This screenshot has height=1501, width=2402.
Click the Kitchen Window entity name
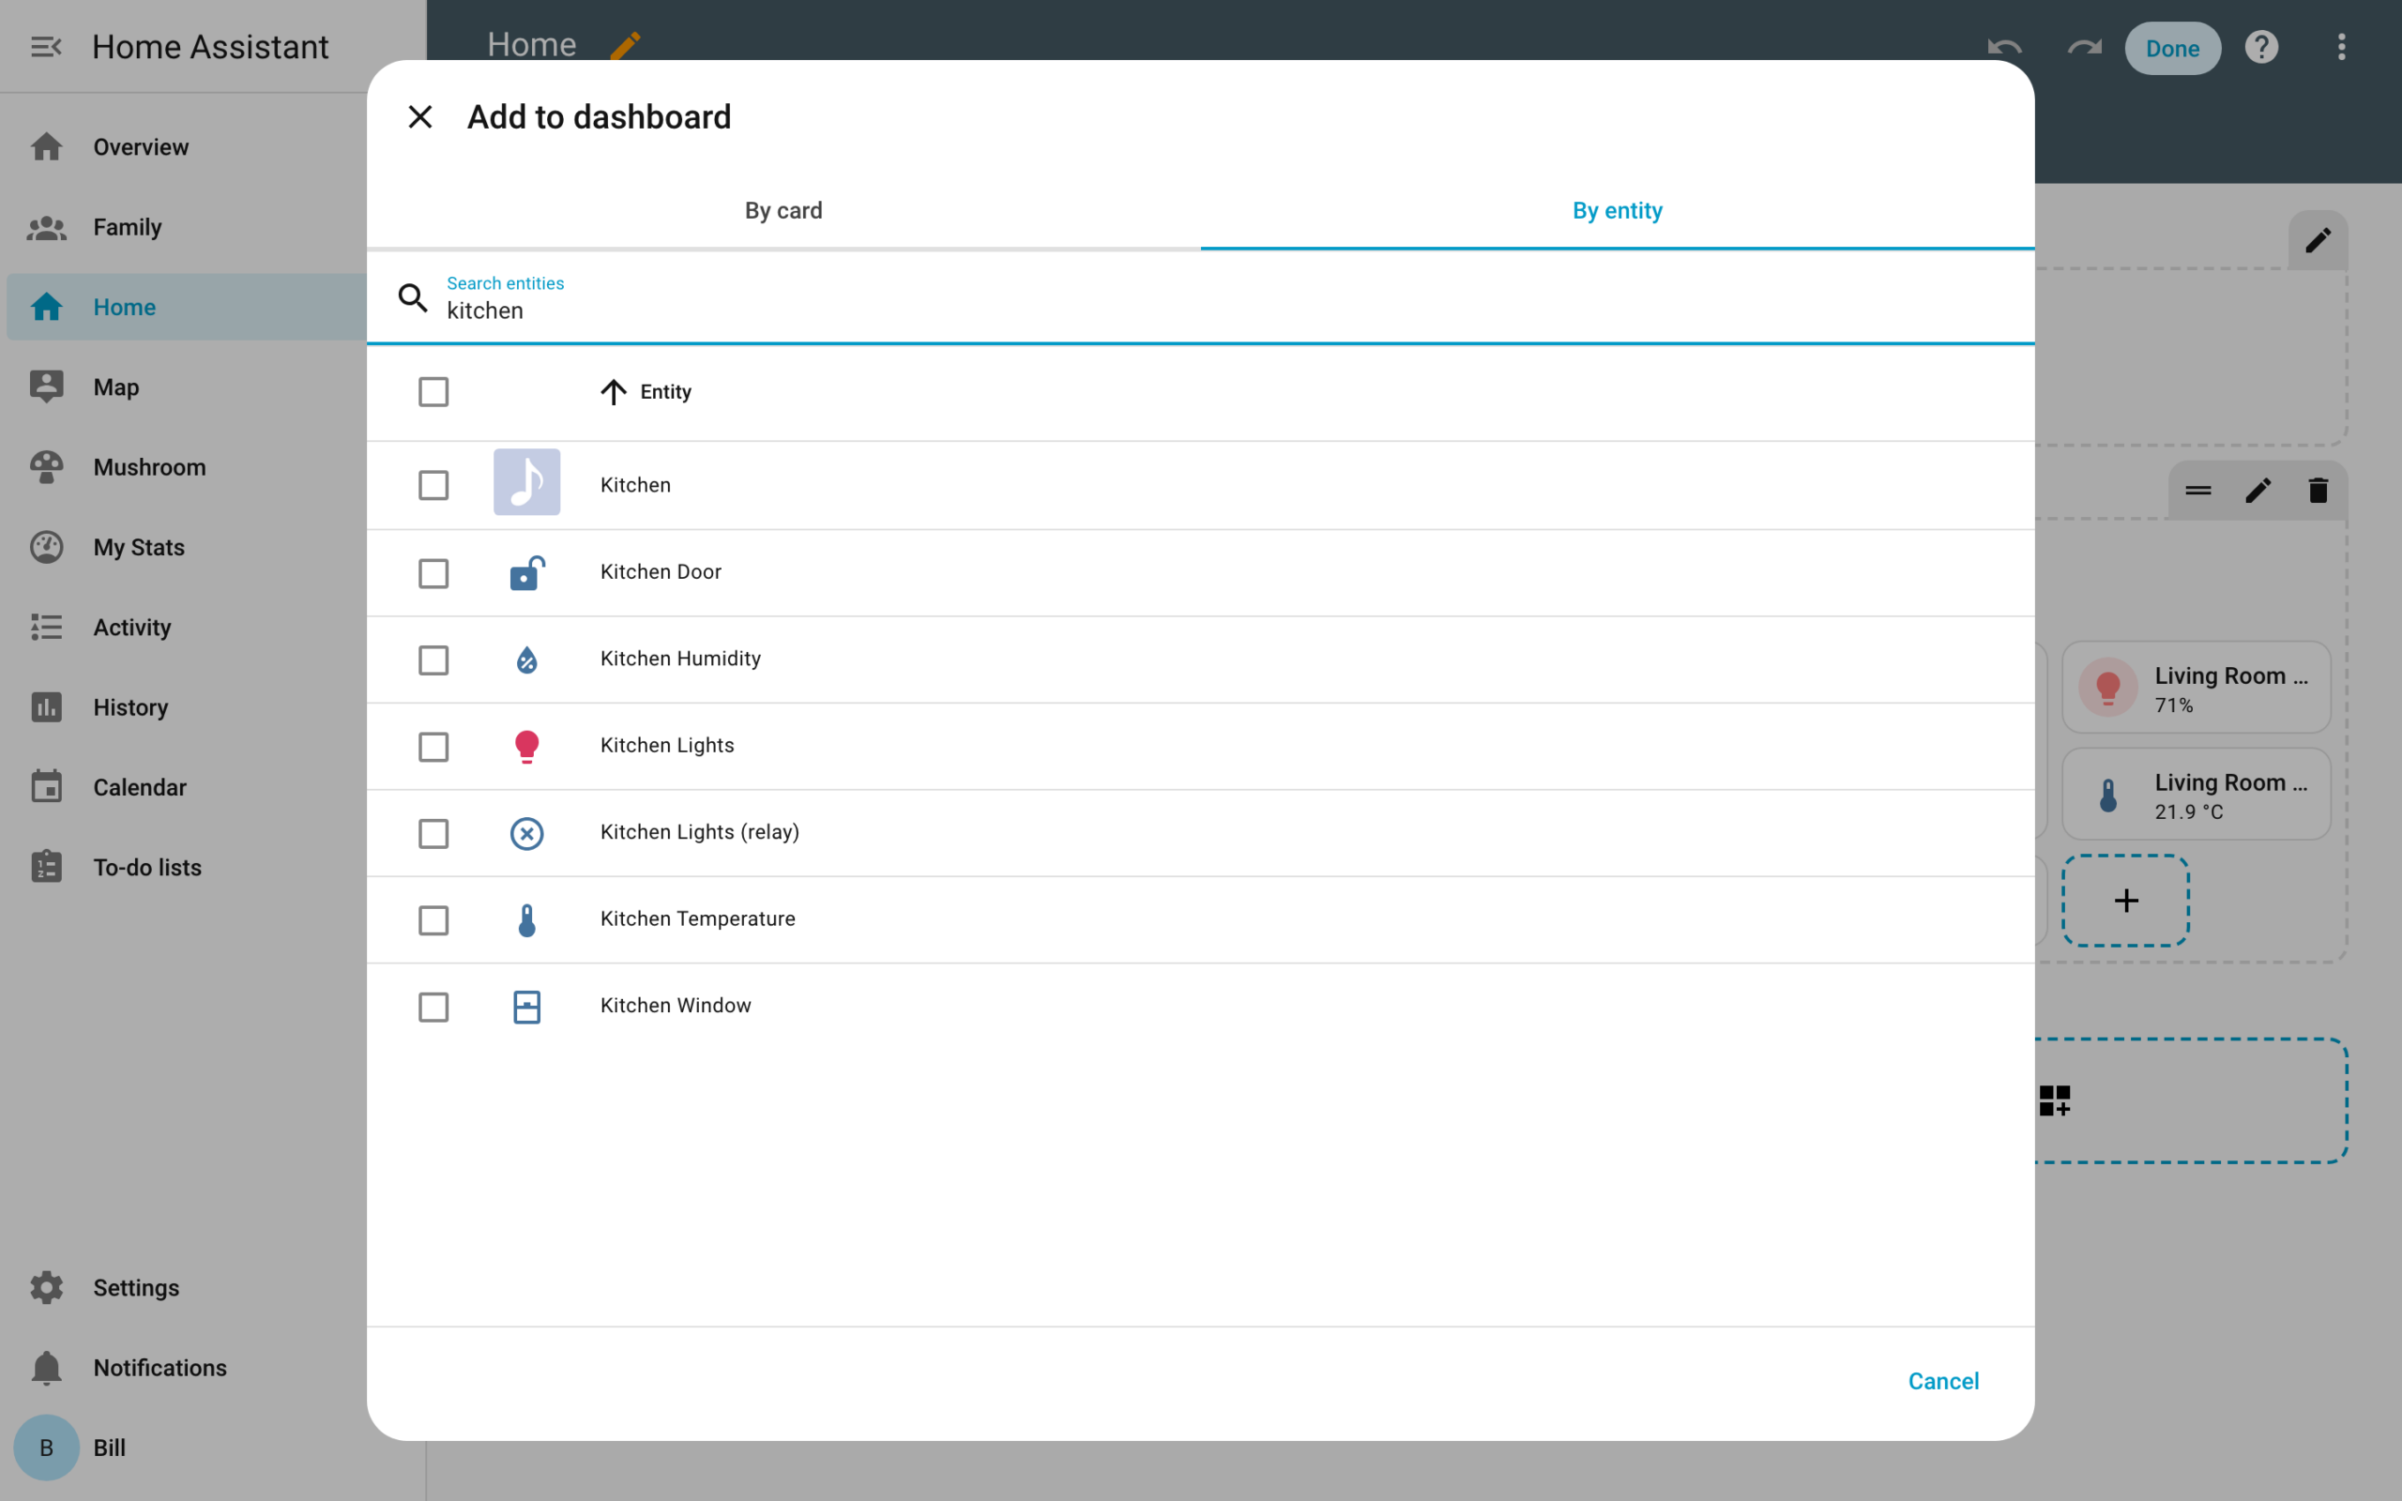[x=676, y=1006]
